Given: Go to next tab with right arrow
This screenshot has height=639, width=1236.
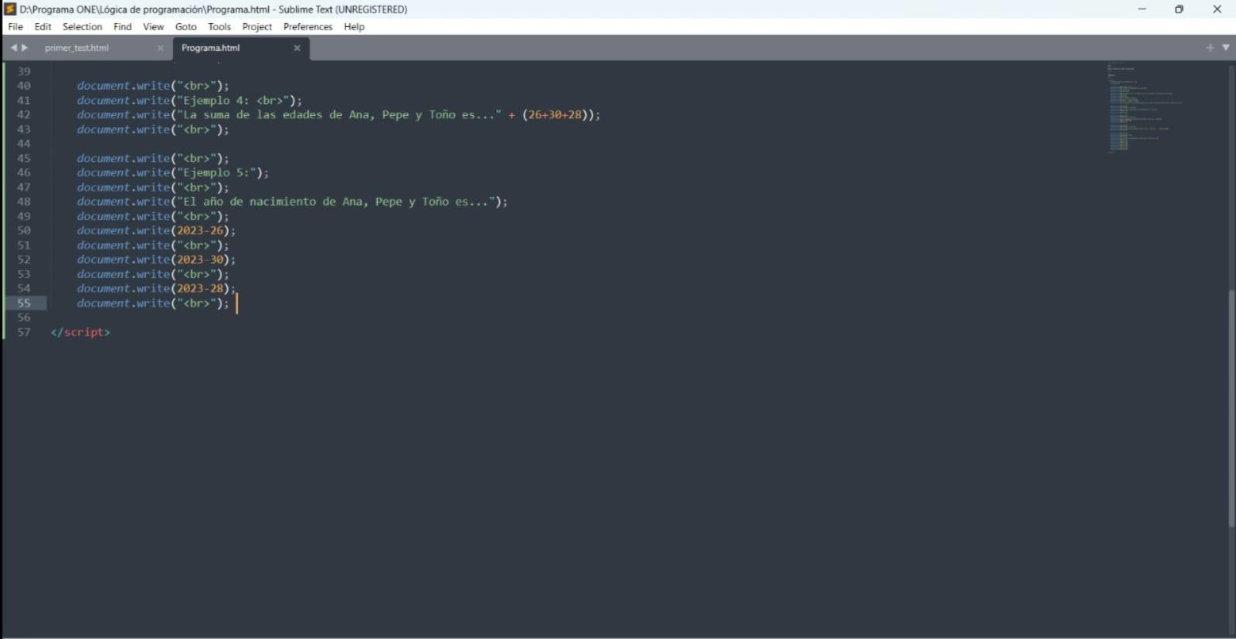Looking at the screenshot, I should click(x=25, y=48).
